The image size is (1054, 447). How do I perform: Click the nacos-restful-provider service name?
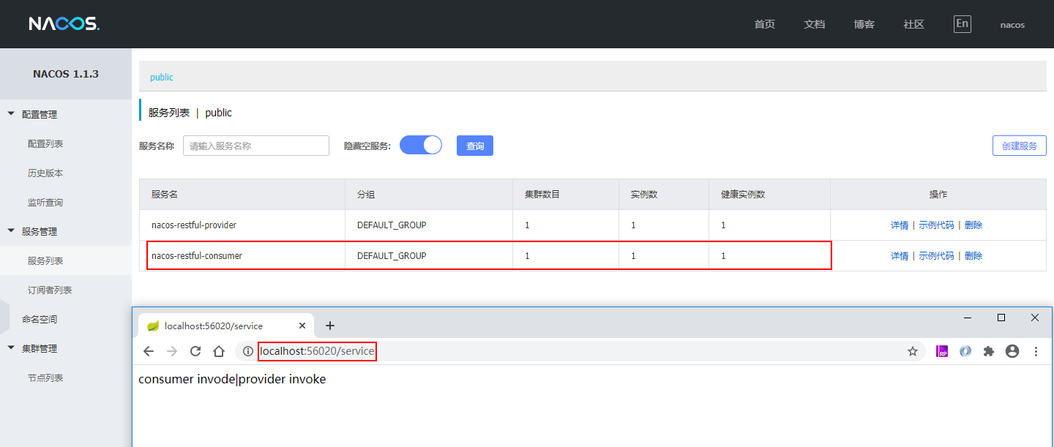194,225
